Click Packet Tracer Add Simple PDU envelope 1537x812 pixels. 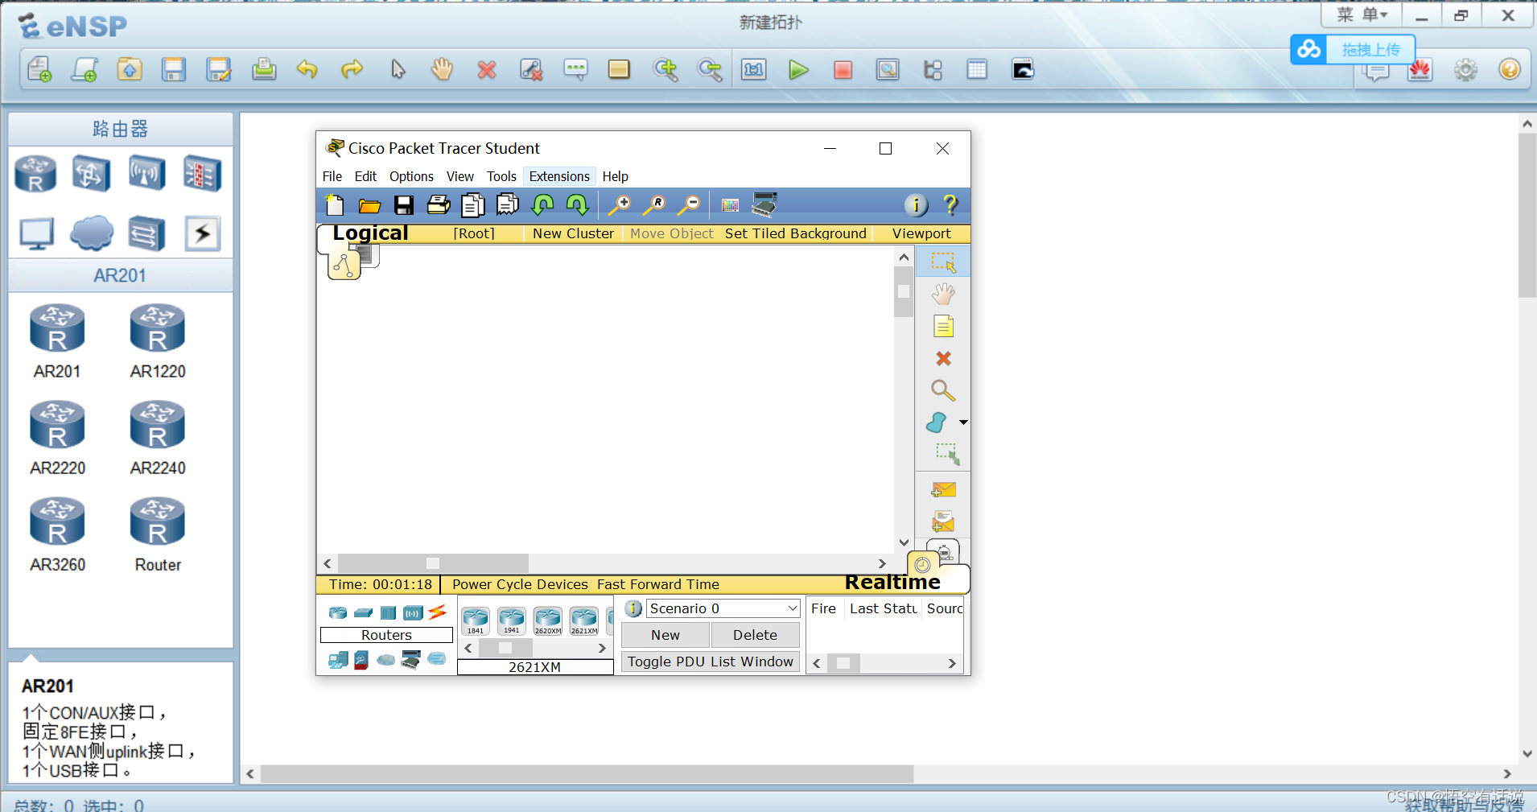tap(943, 489)
